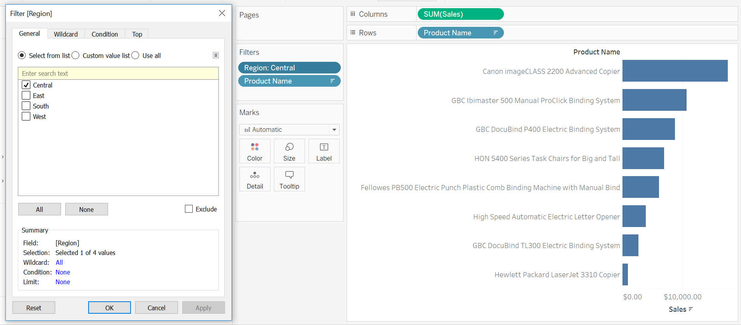Check the West region checkbox
This screenshot has width=741, height=325.
[26, 116]
